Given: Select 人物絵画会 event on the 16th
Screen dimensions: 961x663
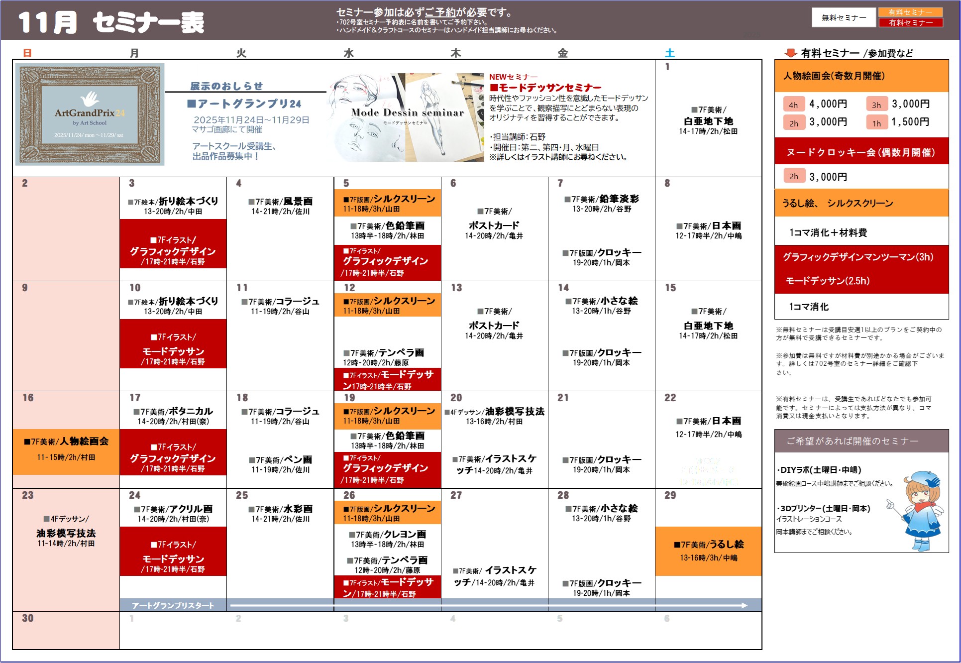Looking at the screenshot, I should point(66,449).
